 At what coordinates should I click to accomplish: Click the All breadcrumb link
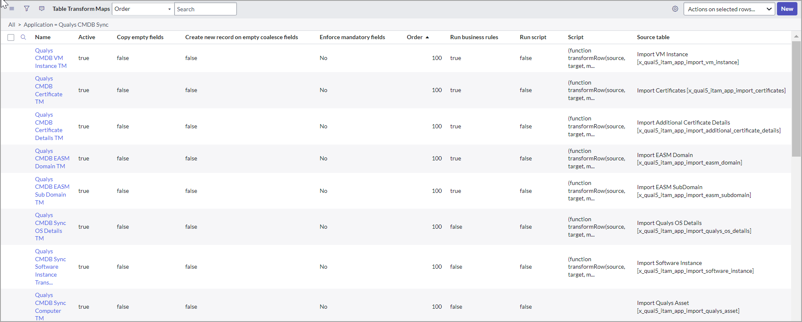(x=12, y=25)
